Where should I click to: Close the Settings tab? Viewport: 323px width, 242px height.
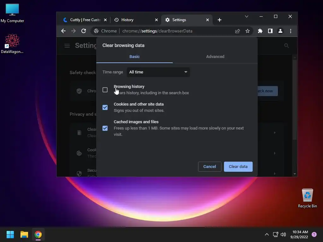click(208, 20)
